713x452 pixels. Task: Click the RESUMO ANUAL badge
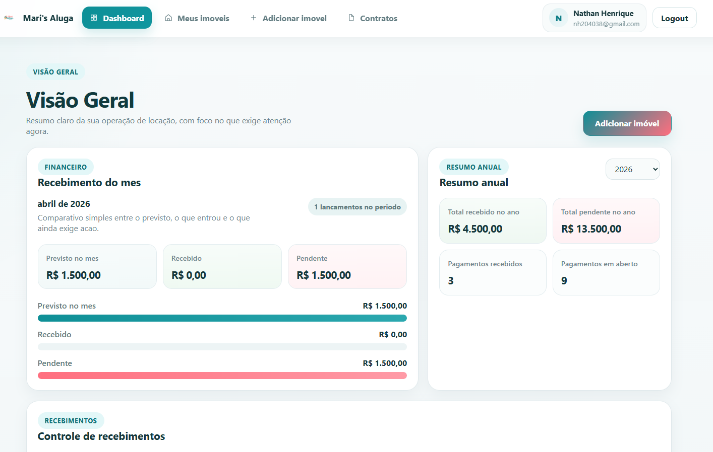tap(474, 167)
